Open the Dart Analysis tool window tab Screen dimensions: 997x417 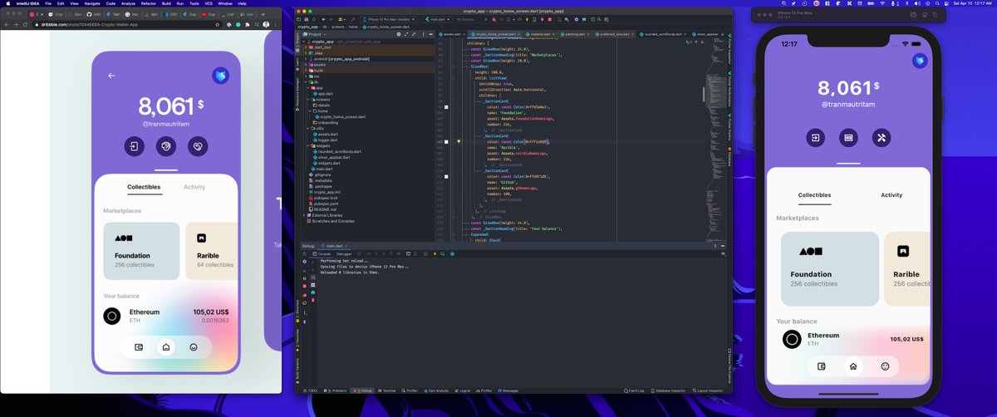[435, 390]
